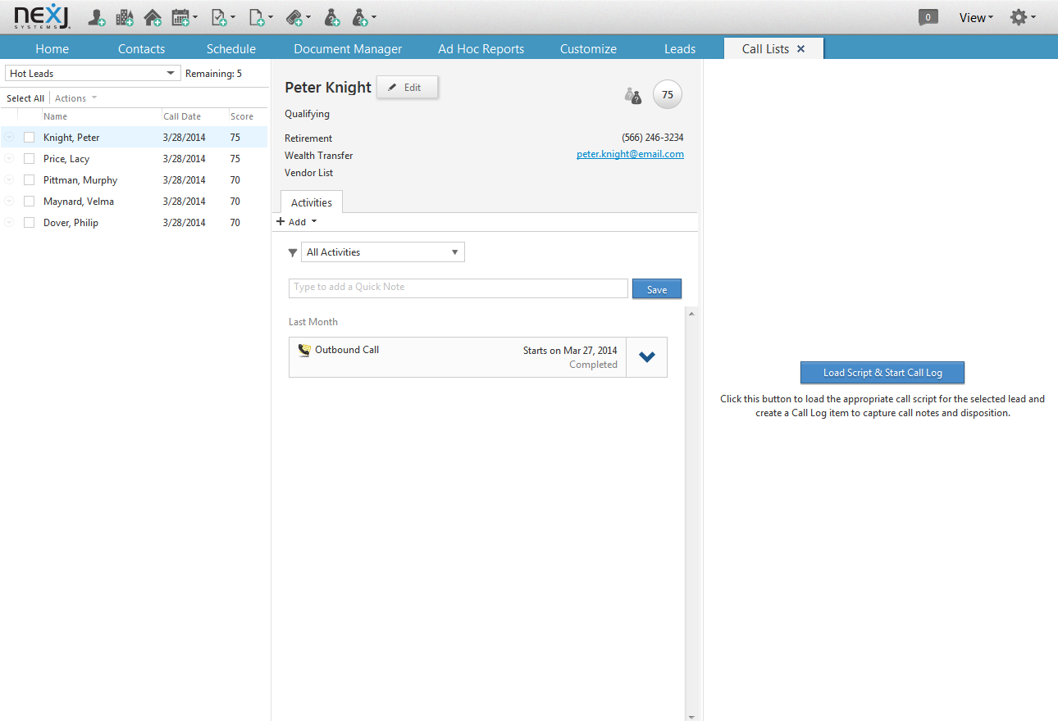The image size is (1058, 721).
Task: Expand the Outbound Call activity chevron
Action: [x=647, y=357]
